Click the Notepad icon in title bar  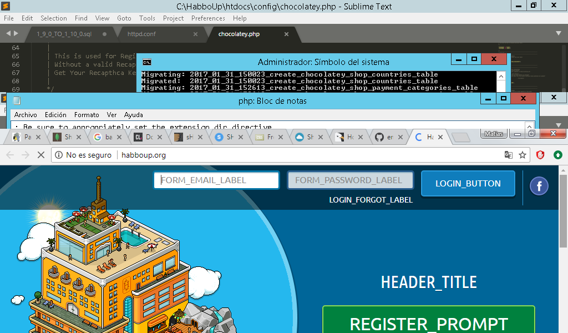pyautogui.click(x=17, y=101)
